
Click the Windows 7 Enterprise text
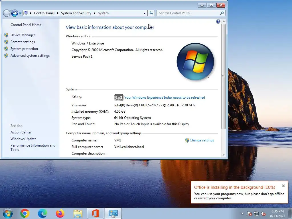[88, 43]
